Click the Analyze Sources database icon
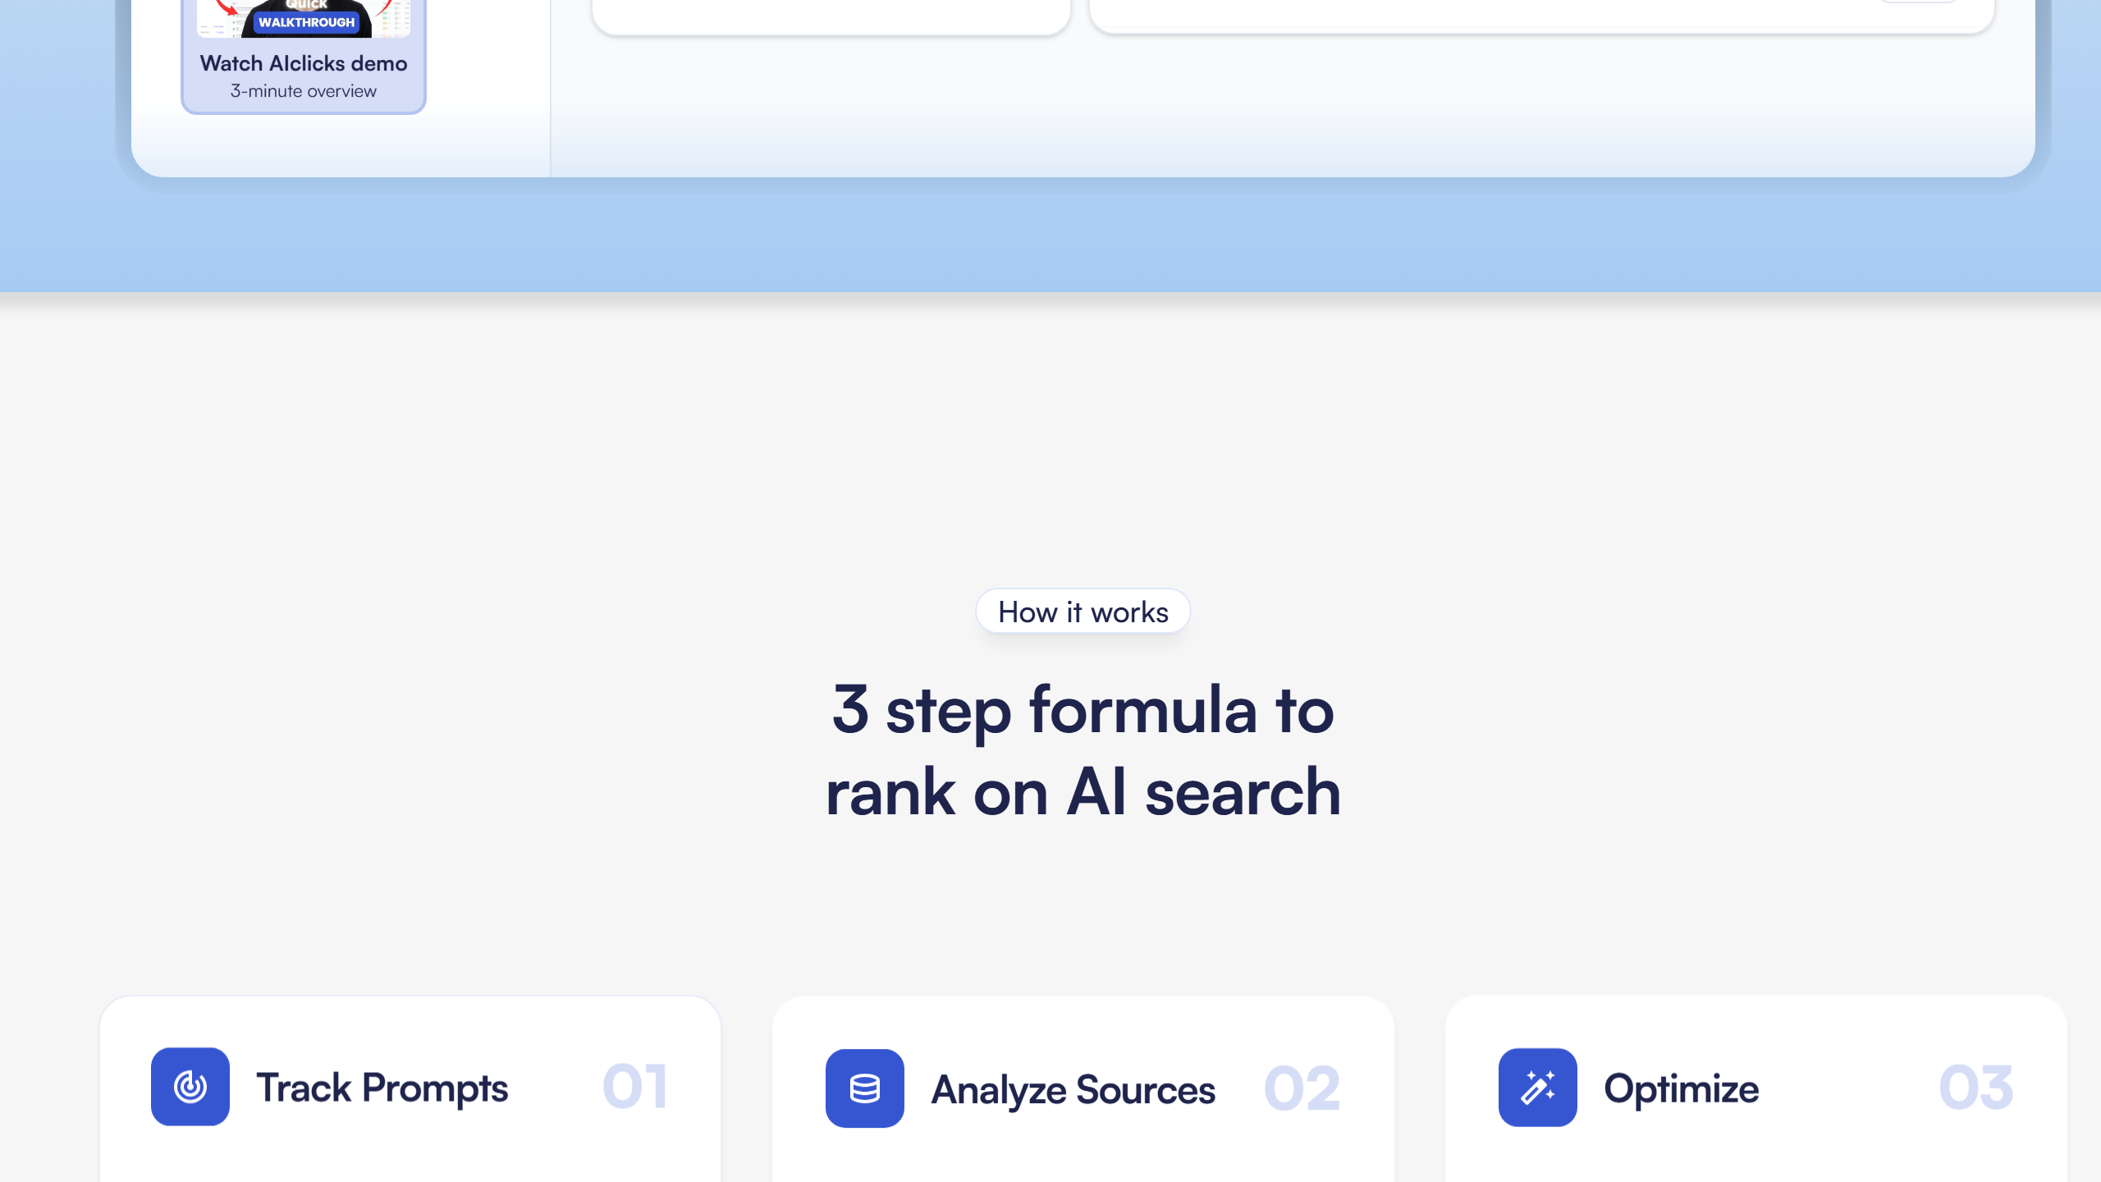Image resolution: width=2101 pixels, height=1182 pixels. point(865,1088)
